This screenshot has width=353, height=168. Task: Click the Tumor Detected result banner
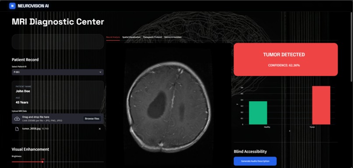(x=286, y=59)
